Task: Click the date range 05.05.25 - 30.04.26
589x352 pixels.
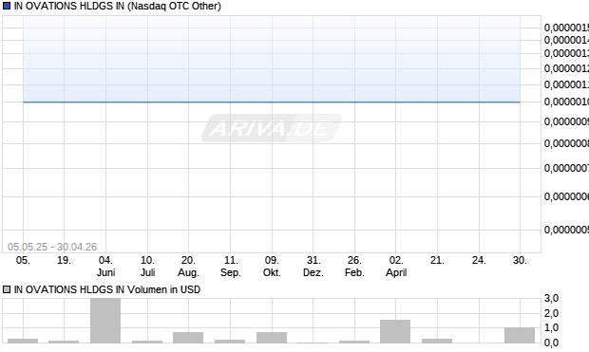Action: (52, 247)
